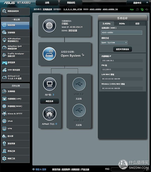Open Adaptive QoS 网络监控家

point(15,48)
